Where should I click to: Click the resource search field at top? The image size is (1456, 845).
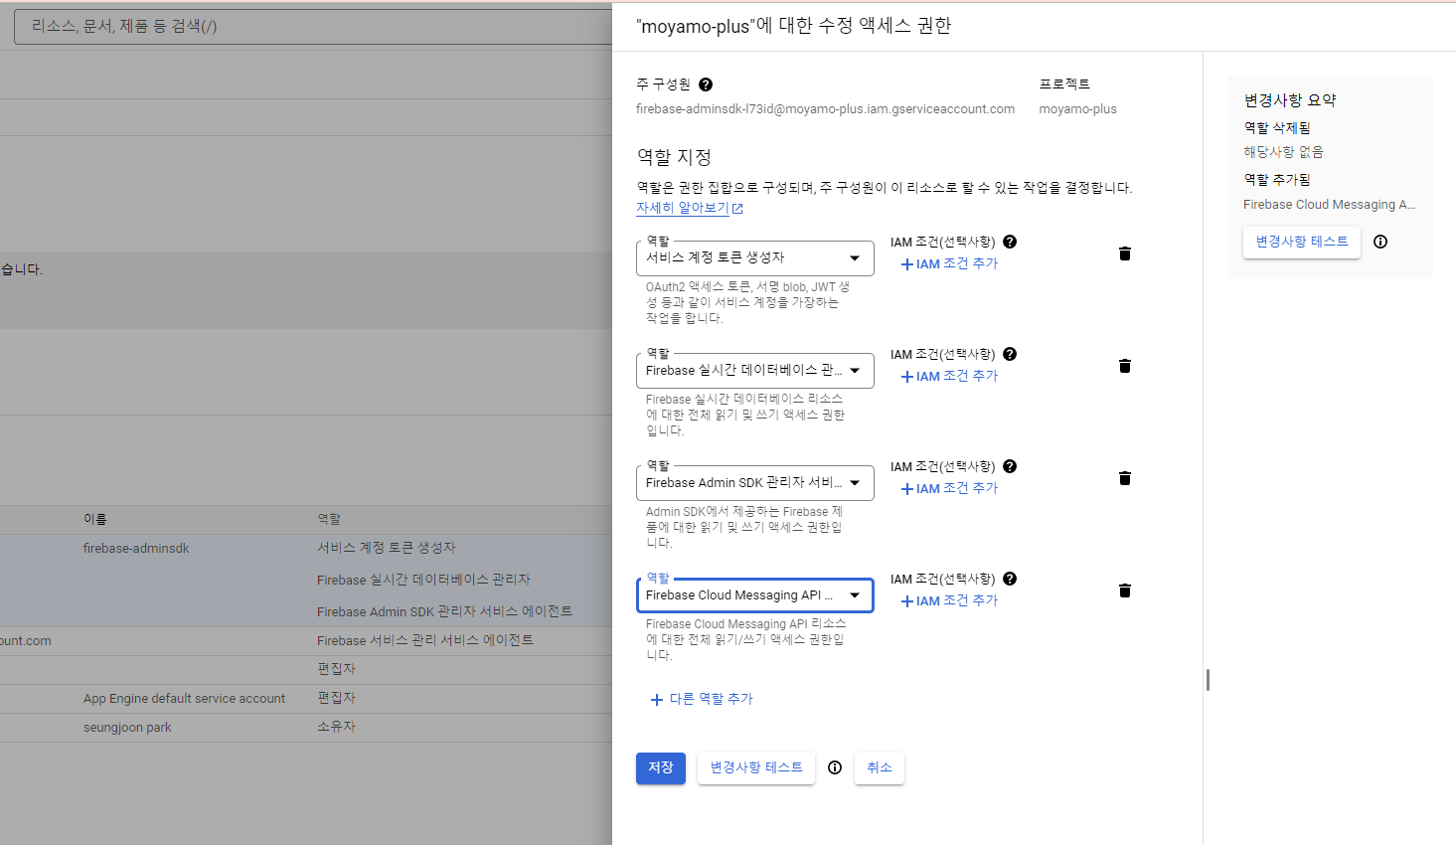tap(312, 27)
